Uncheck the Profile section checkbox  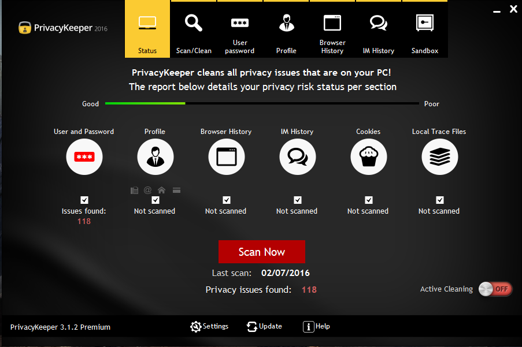pos(156,200)
